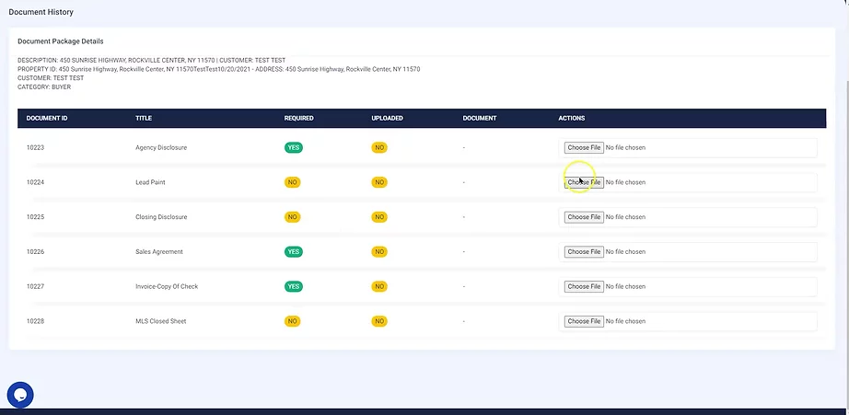Choose file for Lead Paint row
The image size is (849, 415).
[584, 182]
